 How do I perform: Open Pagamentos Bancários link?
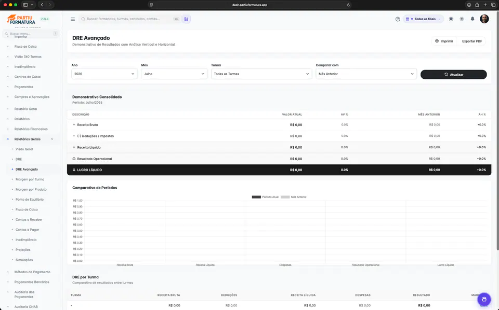[32, 282]
